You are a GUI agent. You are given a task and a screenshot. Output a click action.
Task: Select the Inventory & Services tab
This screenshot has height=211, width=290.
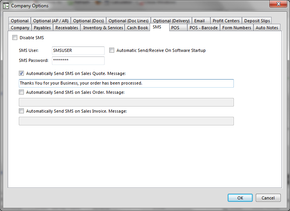pos(103,28)
